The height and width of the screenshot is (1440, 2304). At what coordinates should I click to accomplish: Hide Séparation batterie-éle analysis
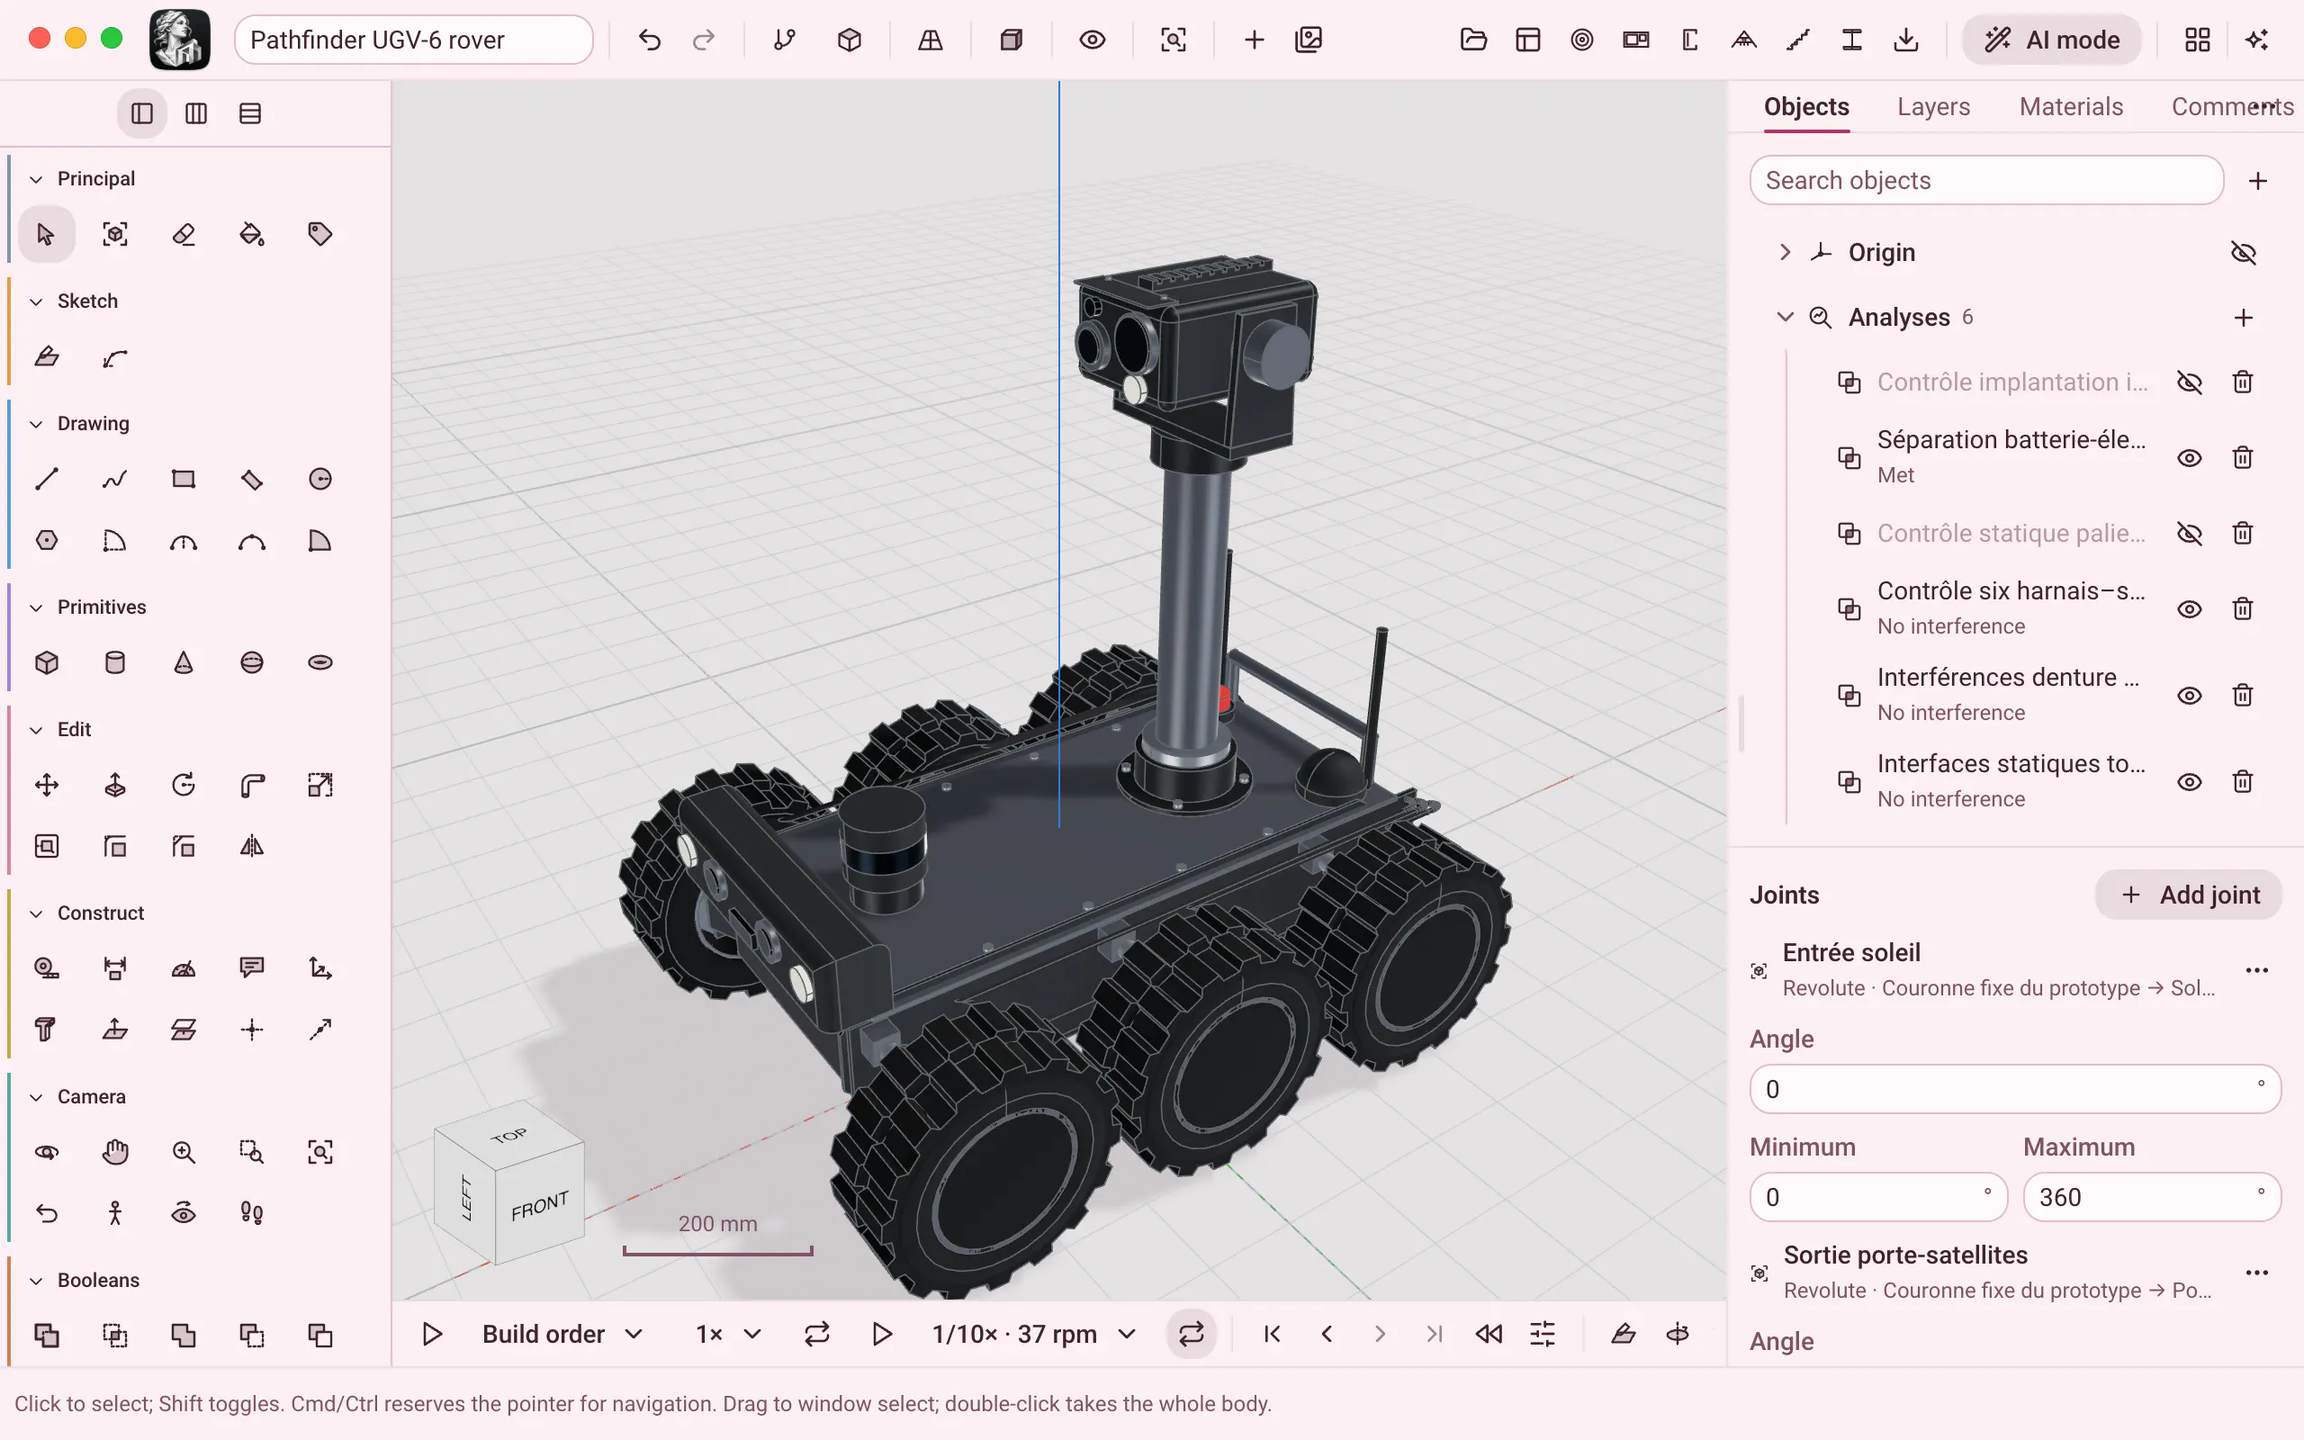(2190, 458)
